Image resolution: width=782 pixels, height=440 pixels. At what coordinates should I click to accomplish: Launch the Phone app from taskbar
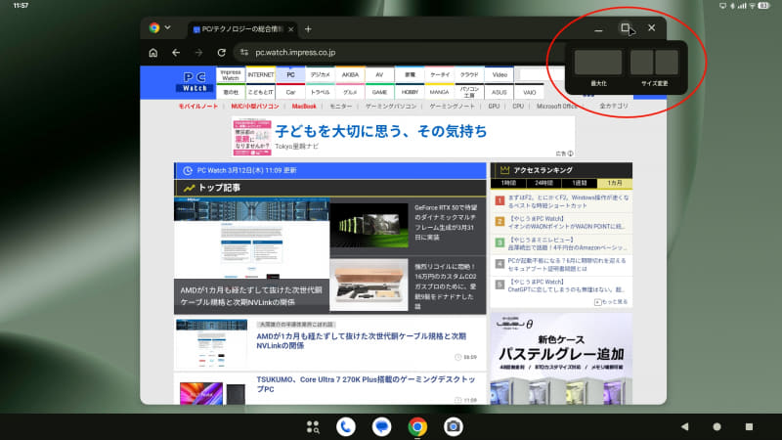pyautogui.click(x=346, y=427)
